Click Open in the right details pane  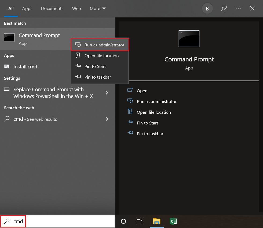click(142, 91)
